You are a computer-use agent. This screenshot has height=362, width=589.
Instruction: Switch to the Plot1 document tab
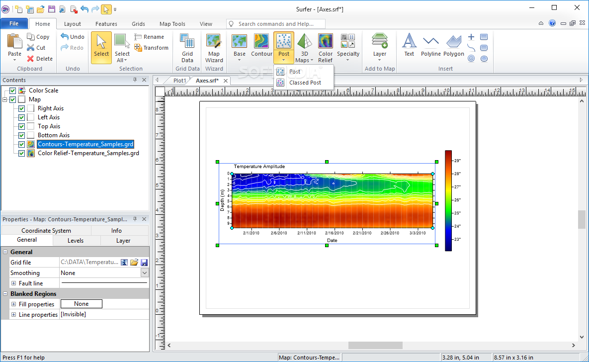click(179, 81)
